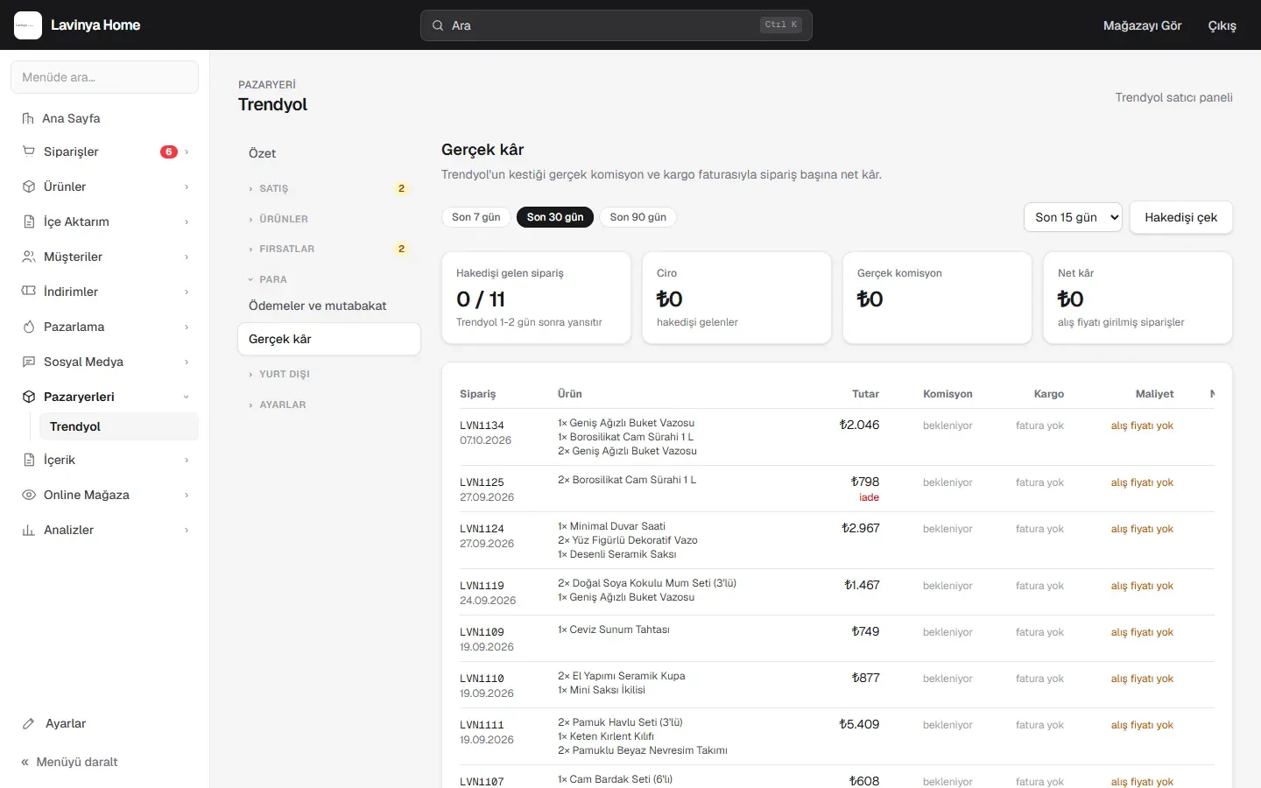
Task: Focus the Menüde ara input
Action: point(105,77)
